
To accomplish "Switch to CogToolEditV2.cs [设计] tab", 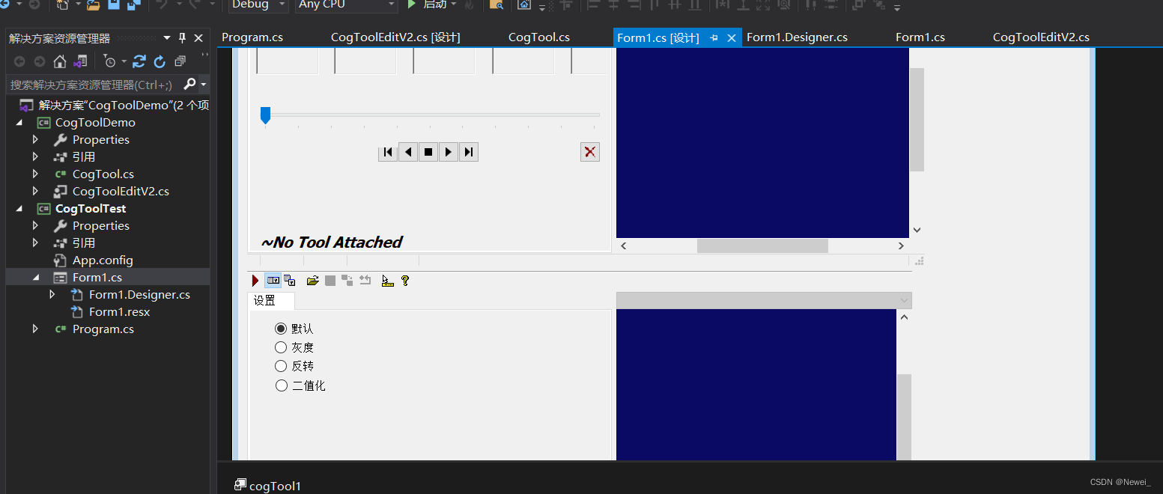I will [x=395, y=37].
